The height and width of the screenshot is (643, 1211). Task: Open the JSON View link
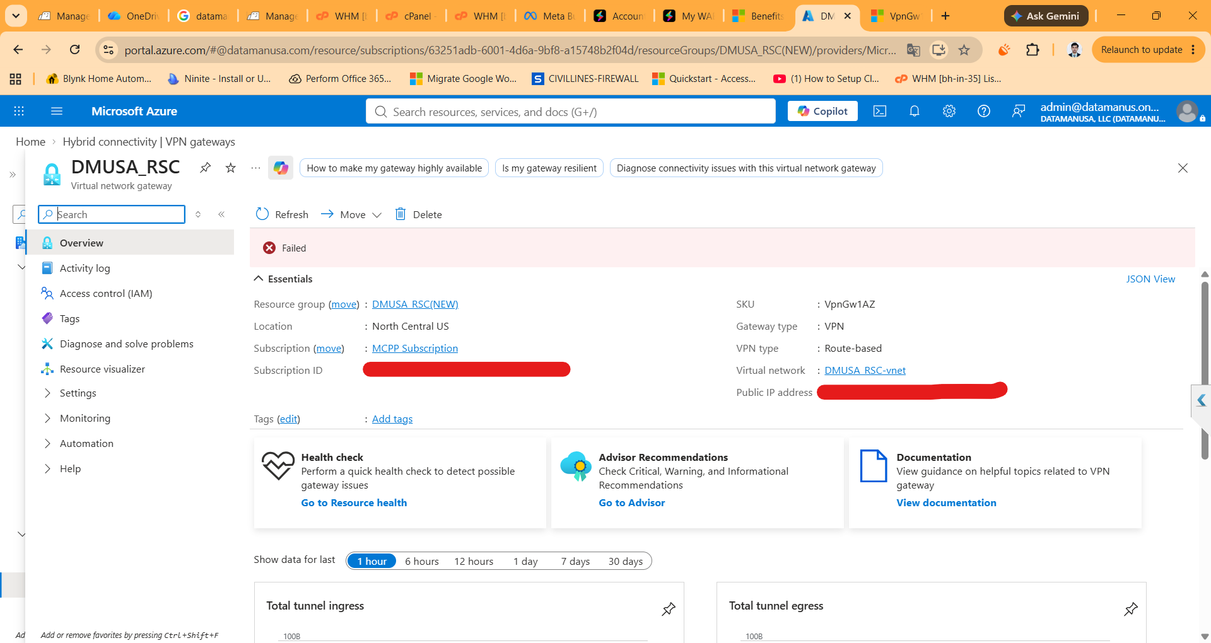click(x=1150, y=279)
